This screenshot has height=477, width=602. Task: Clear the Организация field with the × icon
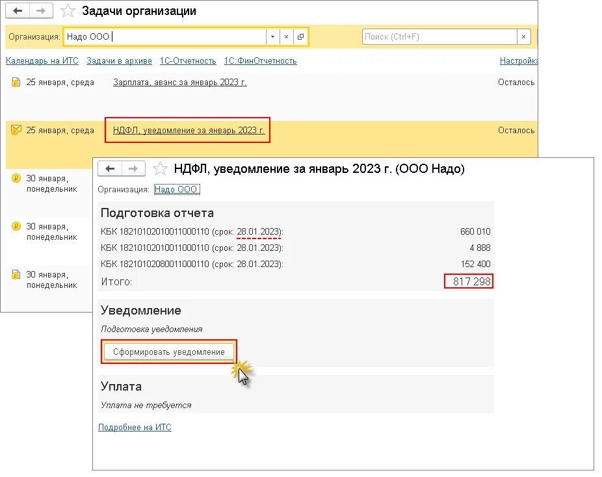pyautogui.click(x=286, y=36)
